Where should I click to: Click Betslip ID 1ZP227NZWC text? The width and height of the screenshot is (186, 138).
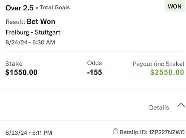[152, 132]
